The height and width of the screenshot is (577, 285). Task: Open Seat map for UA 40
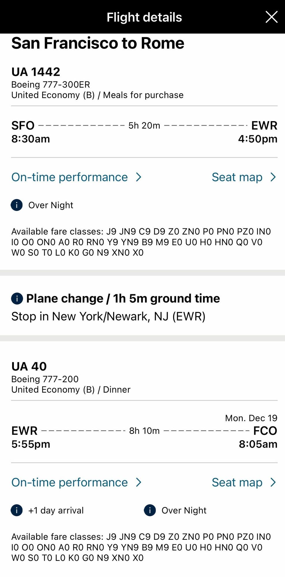click(x=237, y=482)
